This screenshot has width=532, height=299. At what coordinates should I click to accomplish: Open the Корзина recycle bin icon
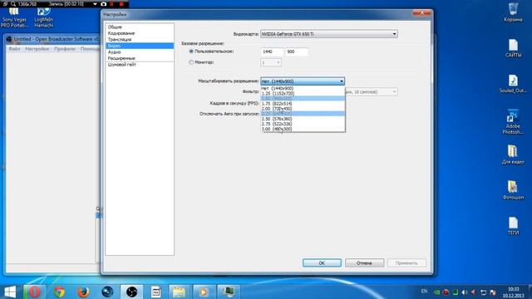[513, 12]
